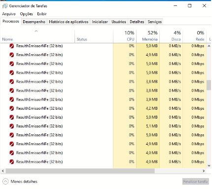Screen dimensions: 212x189
Task: Click the sort arrow above the Nome column
Action: [36, 31]
